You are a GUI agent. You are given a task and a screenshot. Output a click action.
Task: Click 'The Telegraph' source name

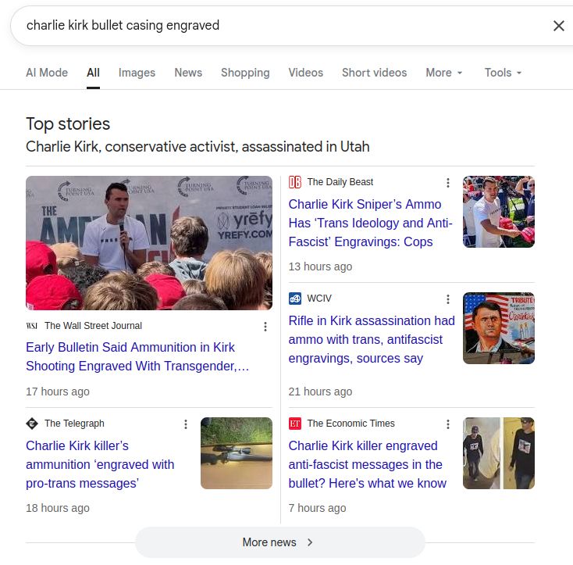click(74, 423)
